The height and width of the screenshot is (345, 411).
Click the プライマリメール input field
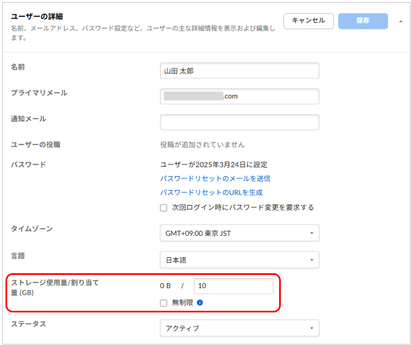pyautogui.click(x=239, y=96)
